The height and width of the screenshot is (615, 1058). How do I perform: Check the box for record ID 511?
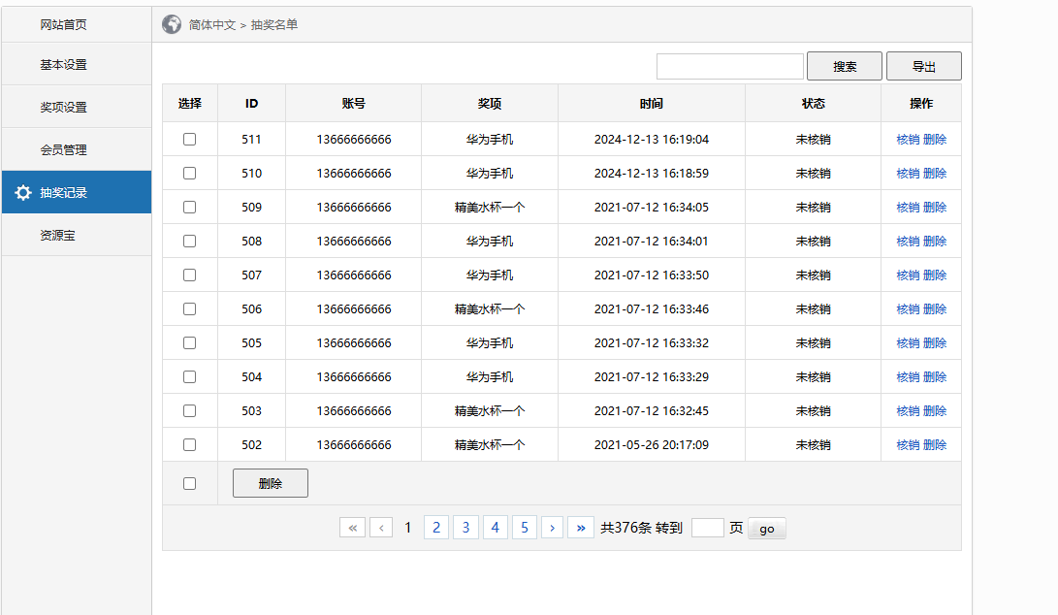click(x=190, y=139)
